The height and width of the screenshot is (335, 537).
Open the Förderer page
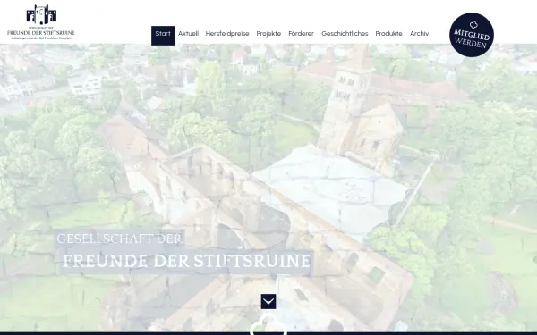[301, 34]
